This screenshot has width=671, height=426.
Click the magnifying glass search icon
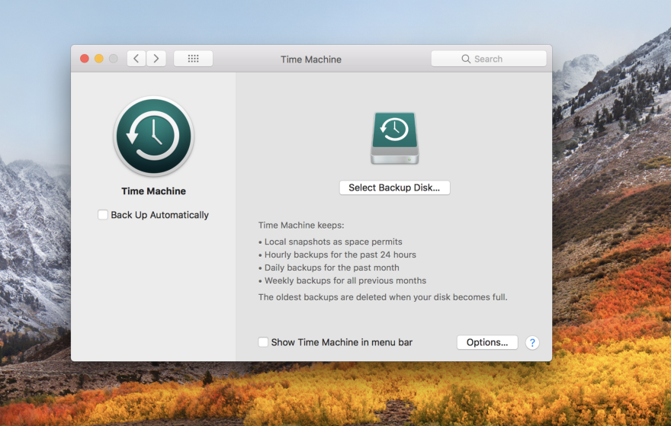pos(466,59)
